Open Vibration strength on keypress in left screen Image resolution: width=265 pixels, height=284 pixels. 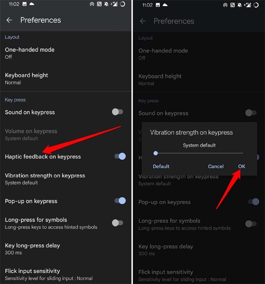coord(65,179)
